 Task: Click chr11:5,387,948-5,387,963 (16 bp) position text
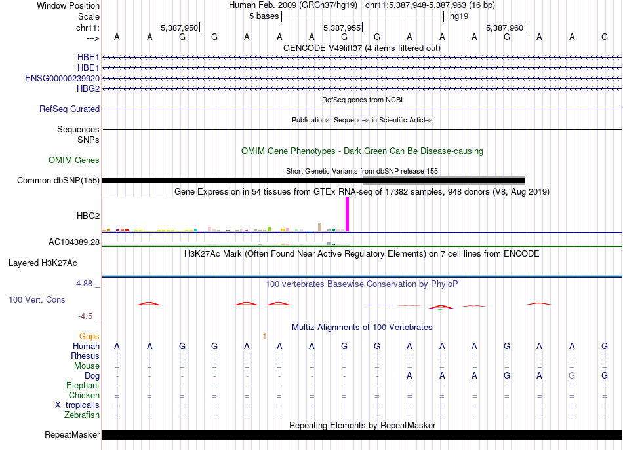coord(430,5)
